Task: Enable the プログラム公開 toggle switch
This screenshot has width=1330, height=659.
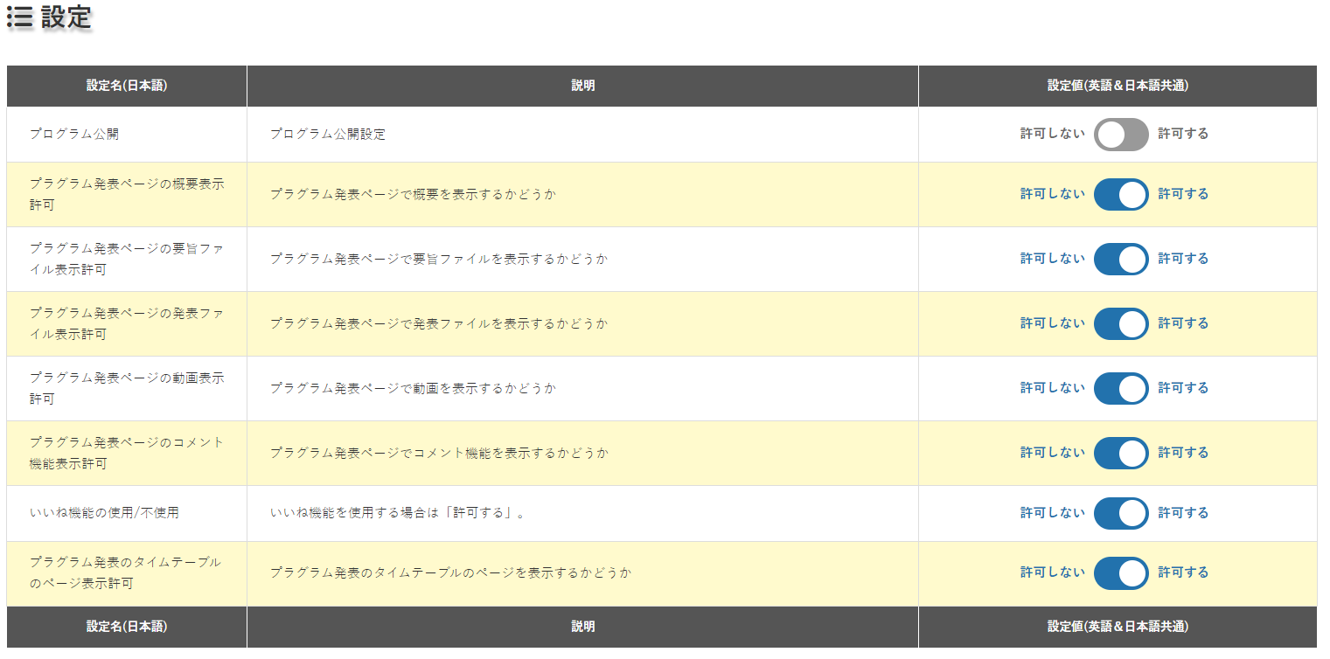Action: pos(1121,135)
